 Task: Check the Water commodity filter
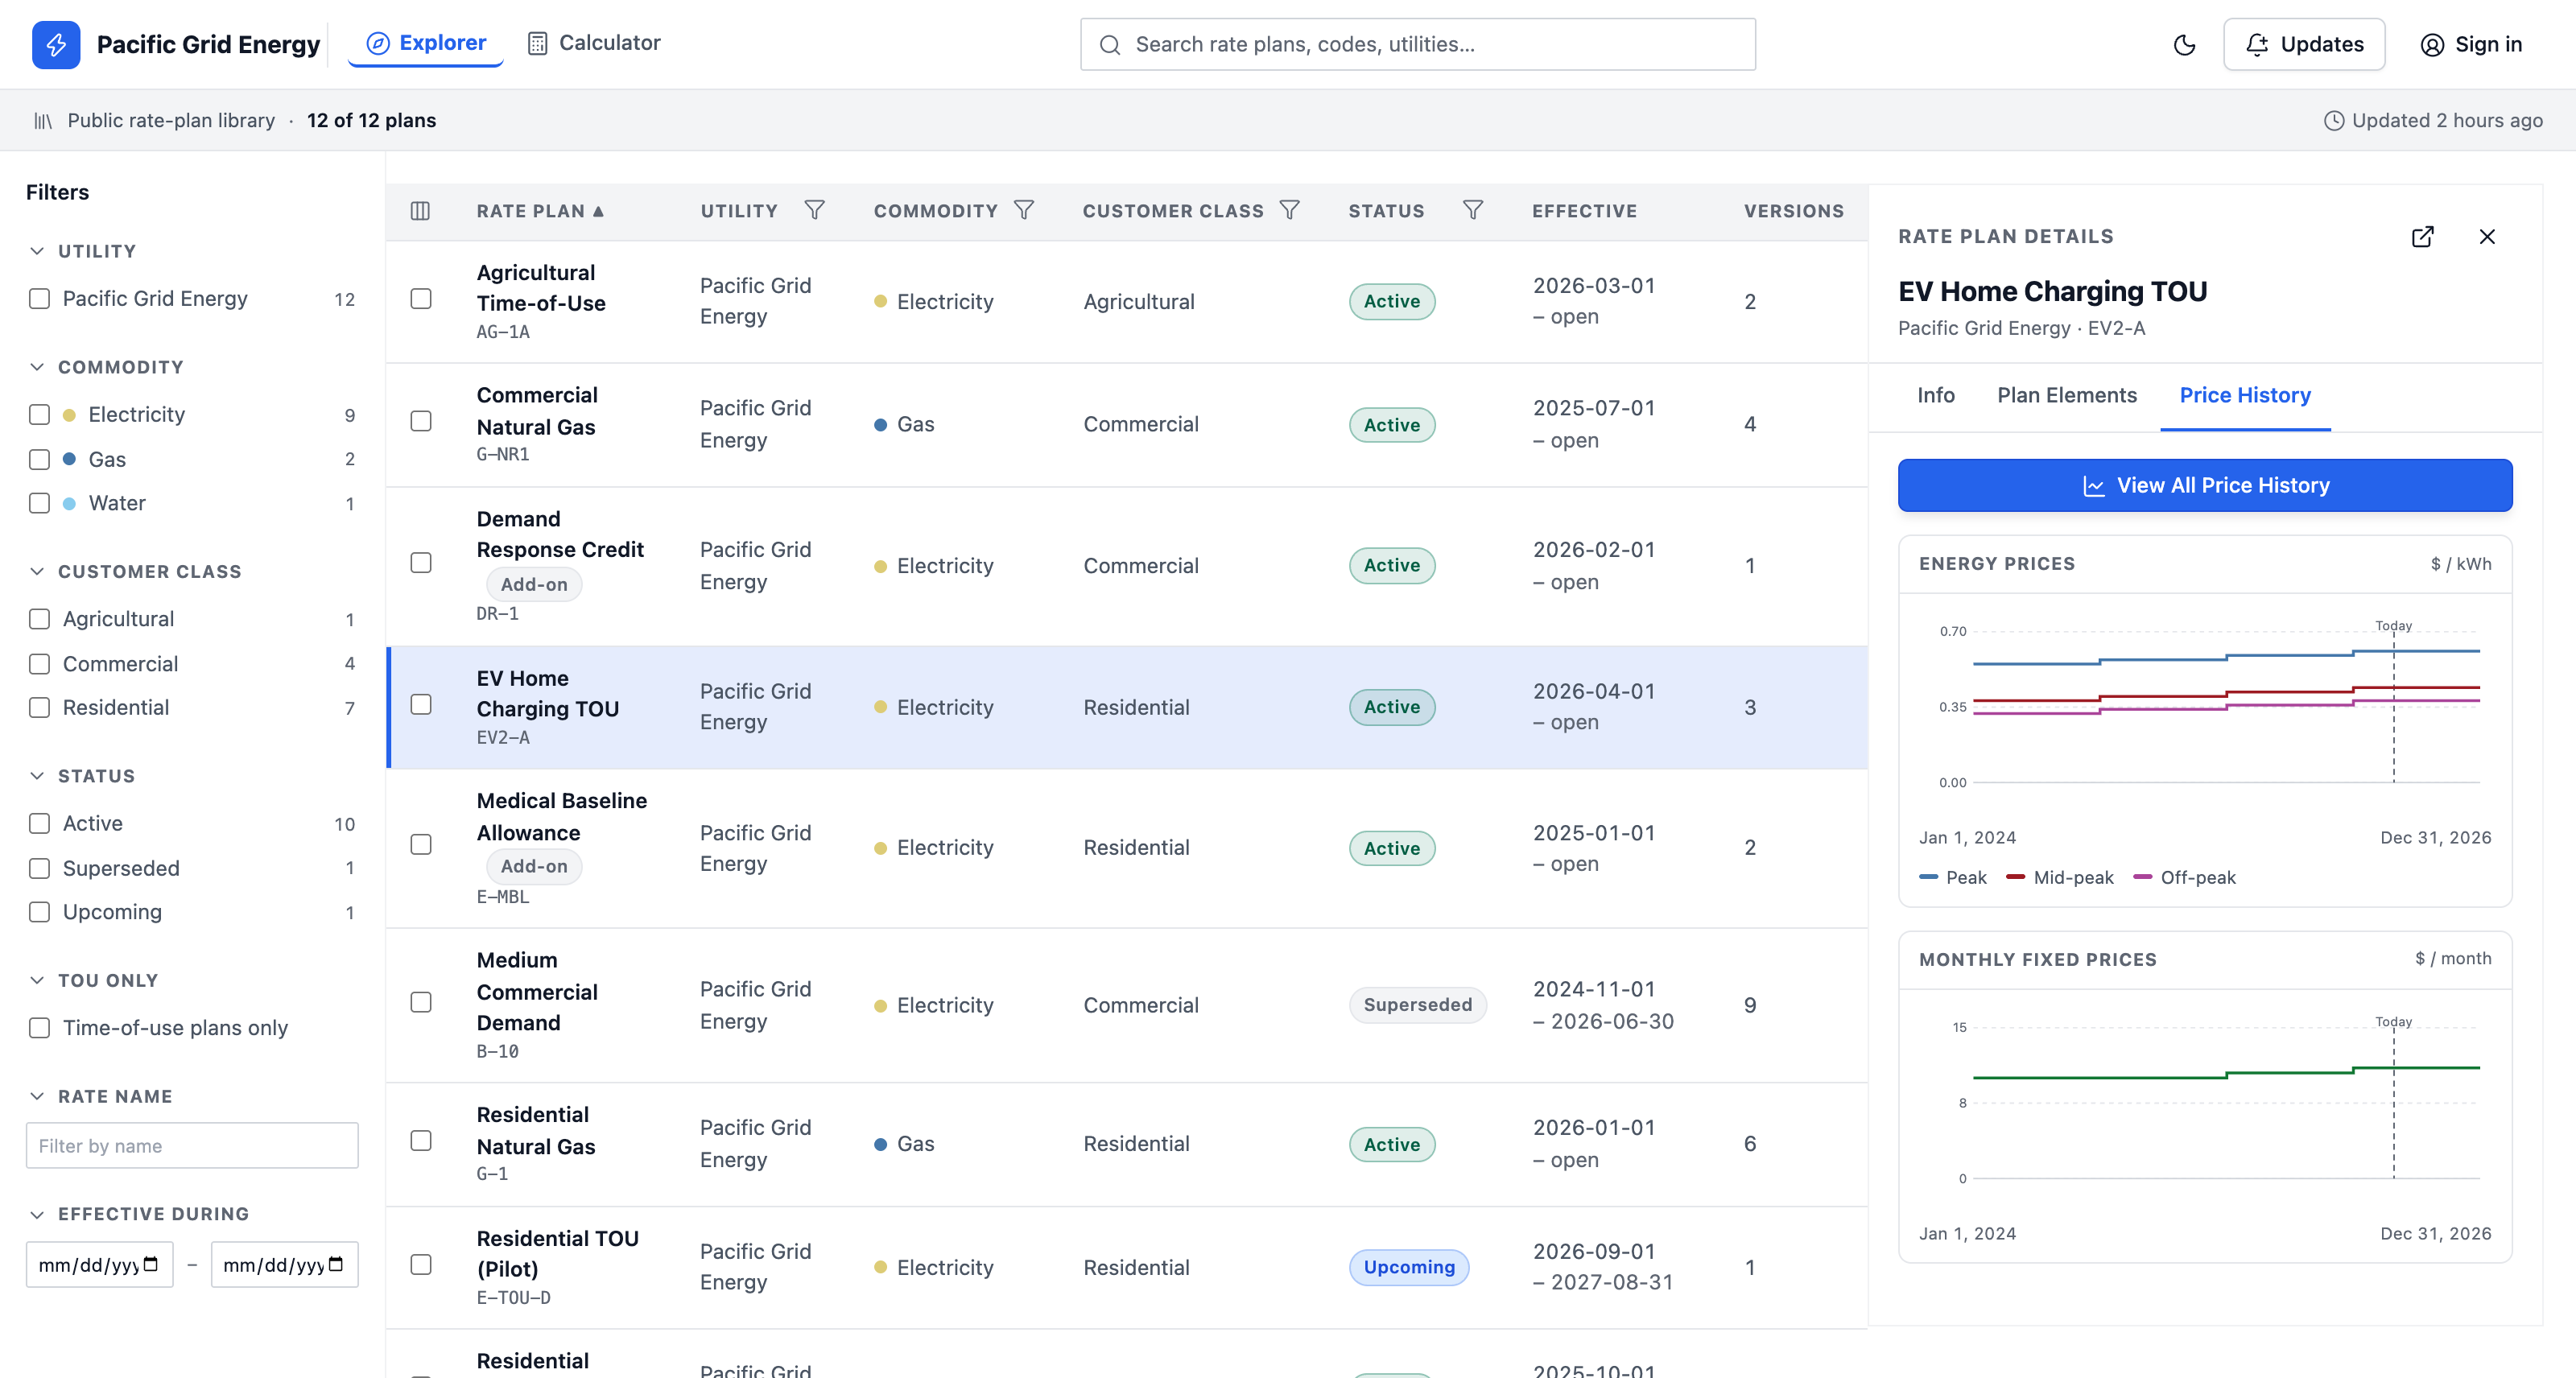point(39,503)
